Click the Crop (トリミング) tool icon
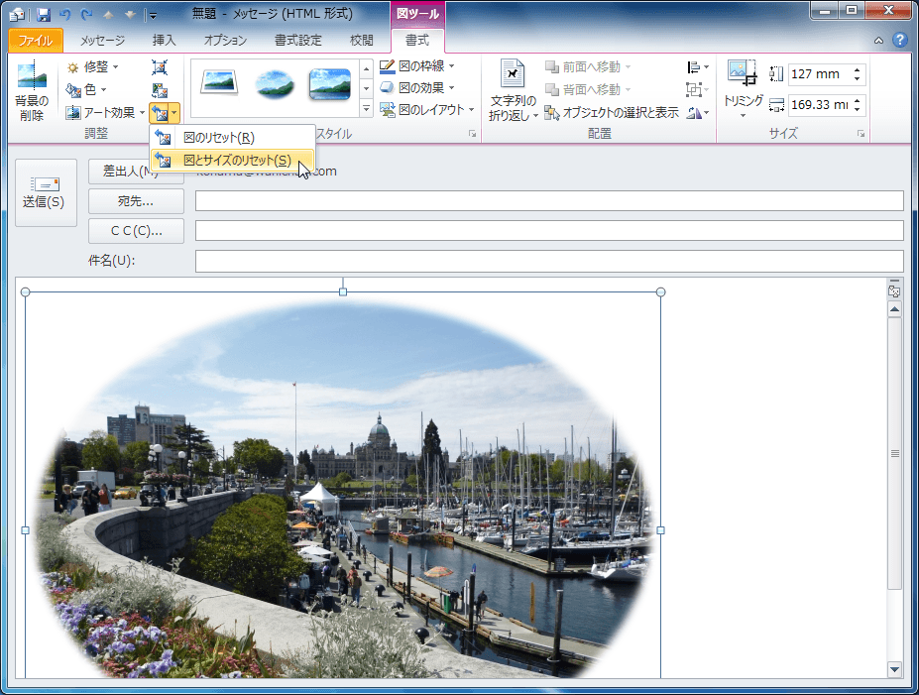 (x=743, y=73)
